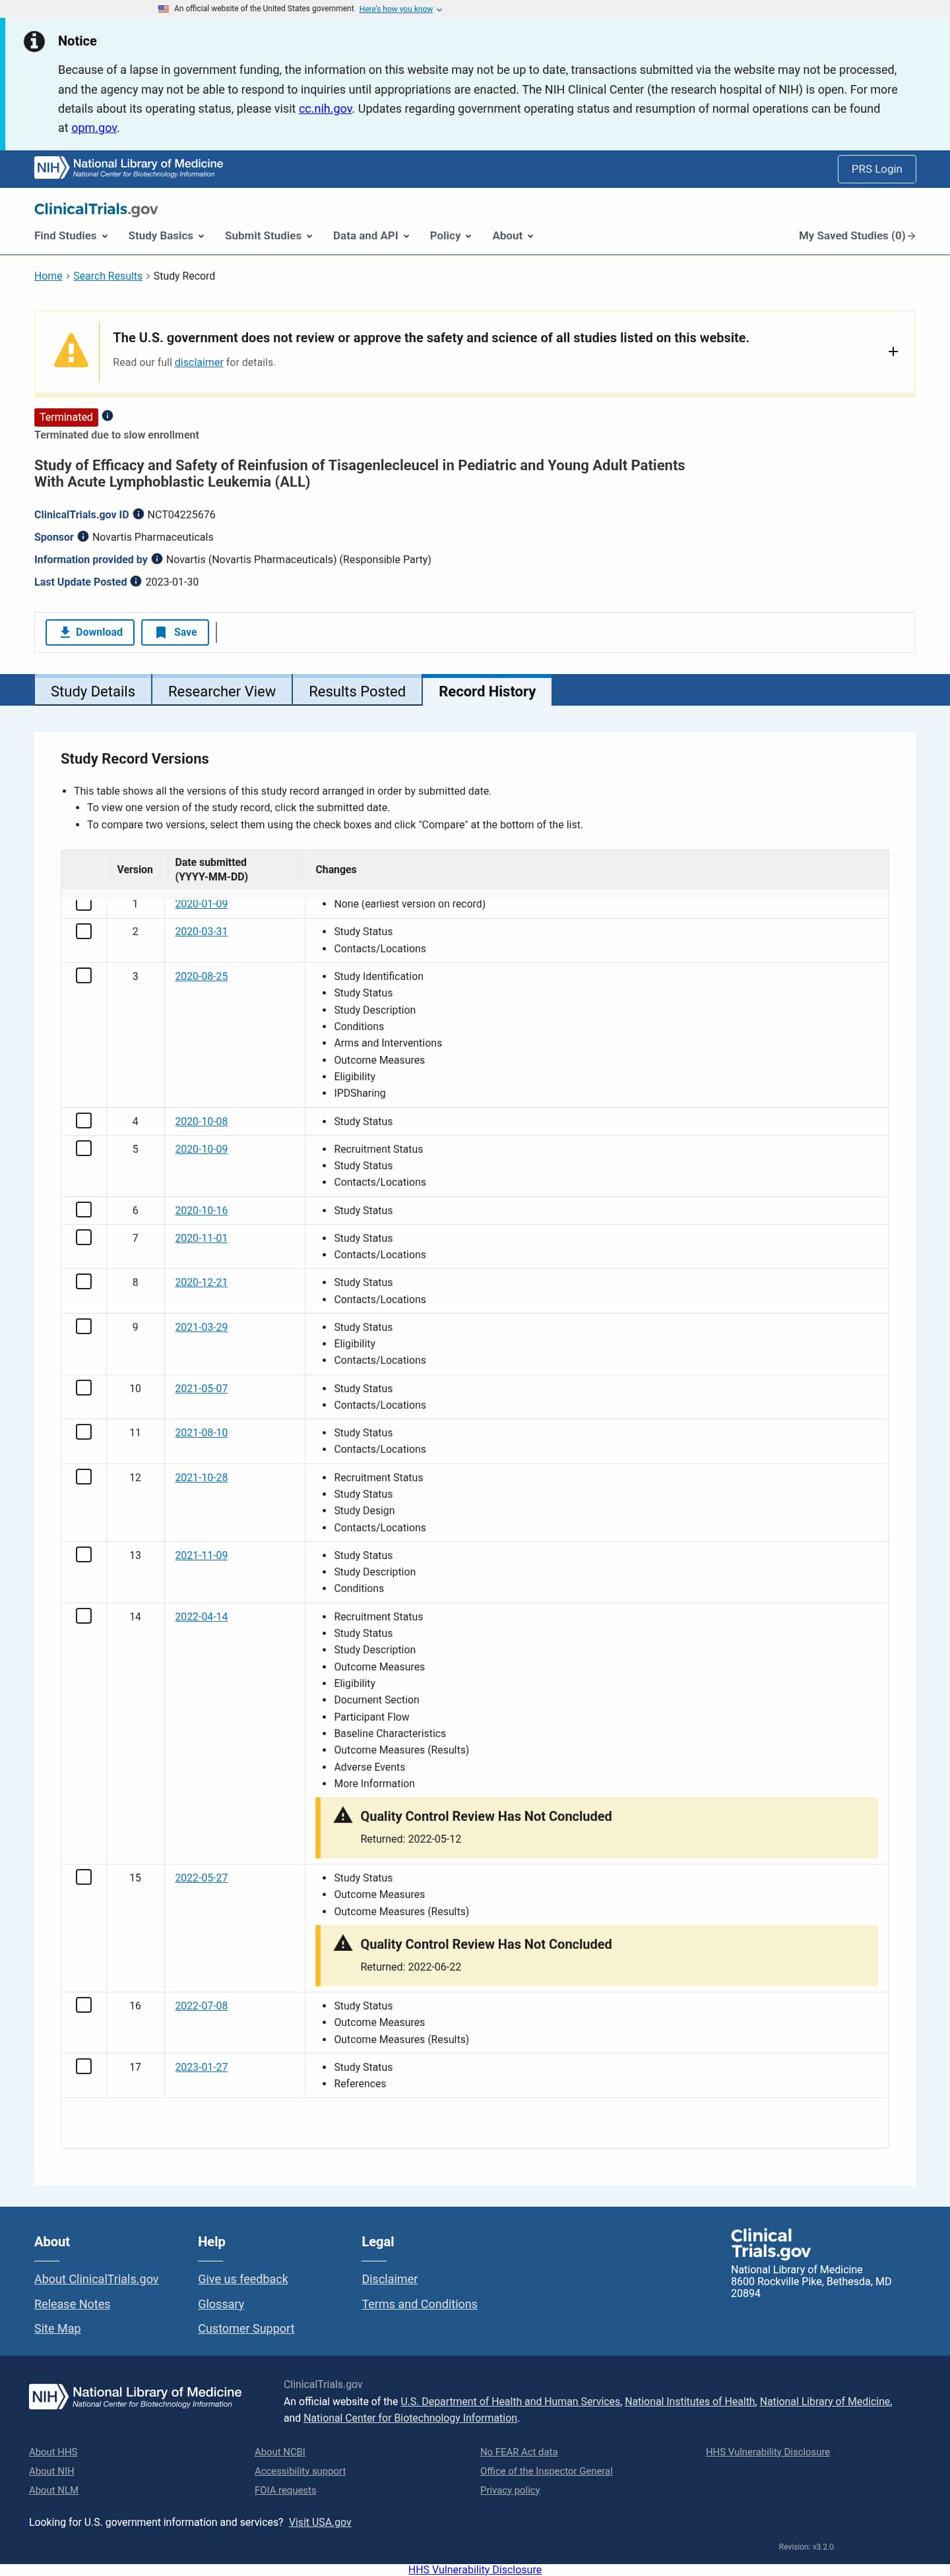This screenshot has height=2576, width=950.
Task: Select the version 14 checkbox
Action: coord(84,1616)
